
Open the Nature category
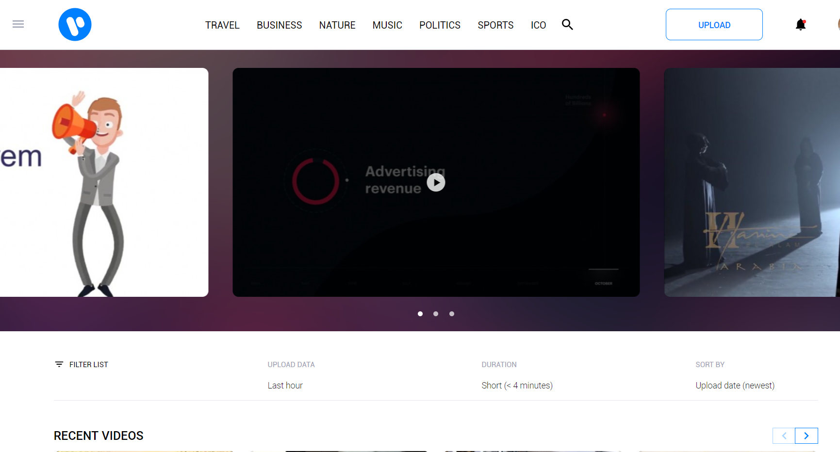tap(337, 25)
